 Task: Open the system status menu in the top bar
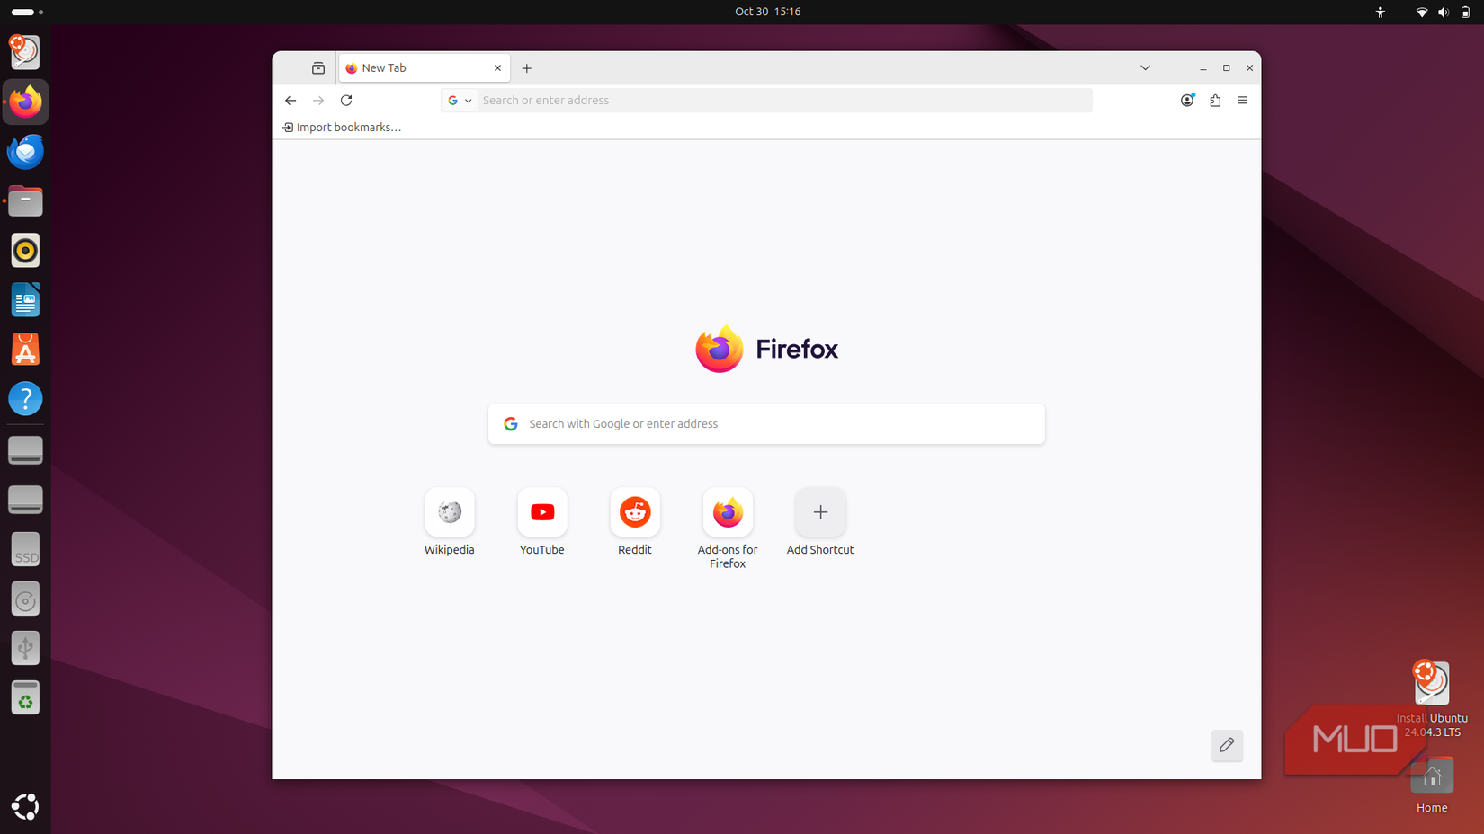[x=1432, y=12]
